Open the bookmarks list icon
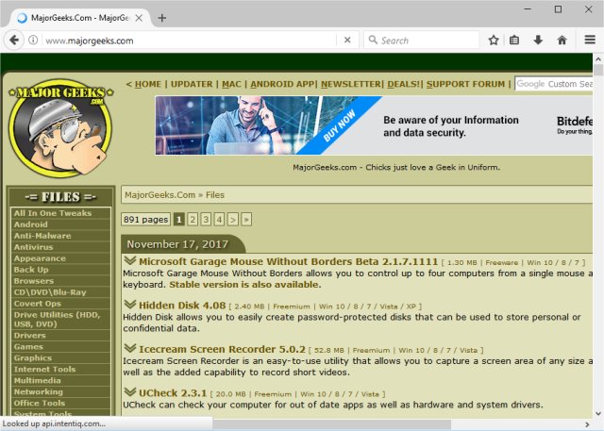The image size is (604, 431). [515, 41]
